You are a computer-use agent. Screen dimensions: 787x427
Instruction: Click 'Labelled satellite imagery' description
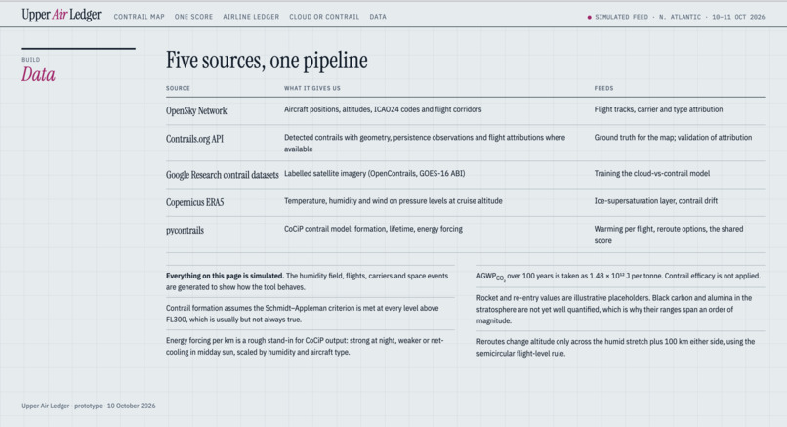coord(374,173)
